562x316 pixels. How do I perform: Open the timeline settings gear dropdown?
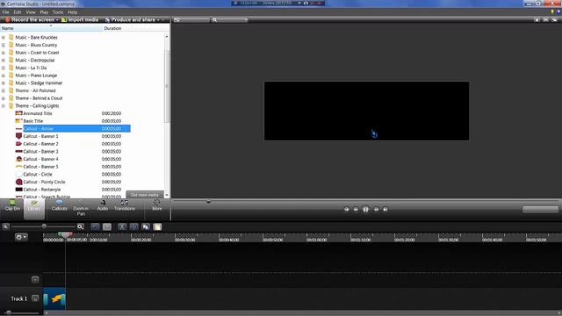click(21, 237)
